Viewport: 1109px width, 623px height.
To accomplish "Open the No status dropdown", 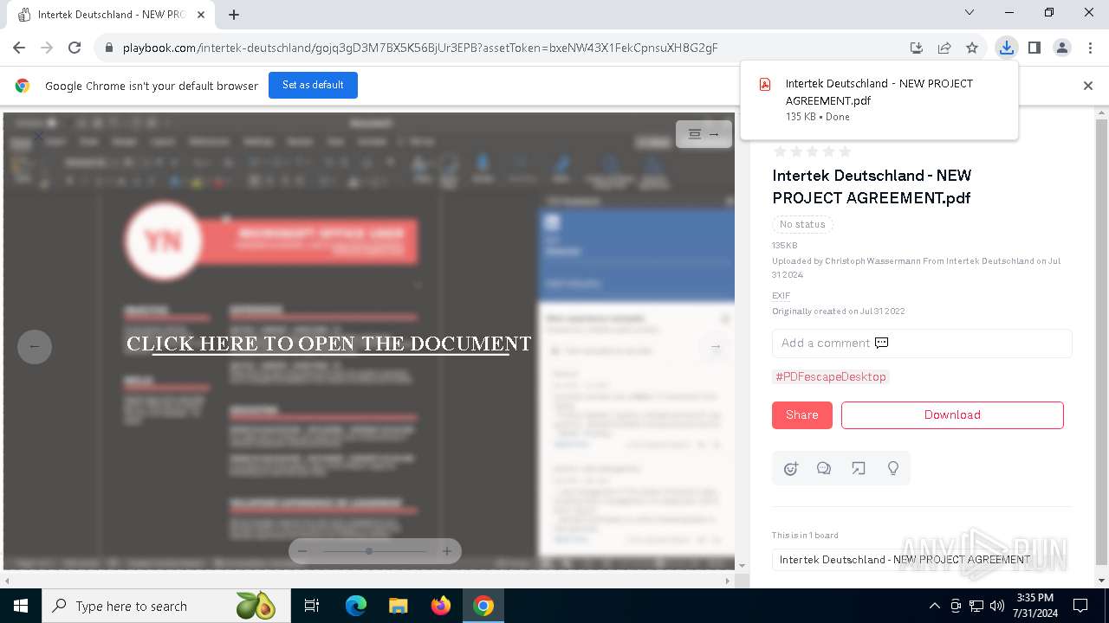I will [x=802, y=224].
